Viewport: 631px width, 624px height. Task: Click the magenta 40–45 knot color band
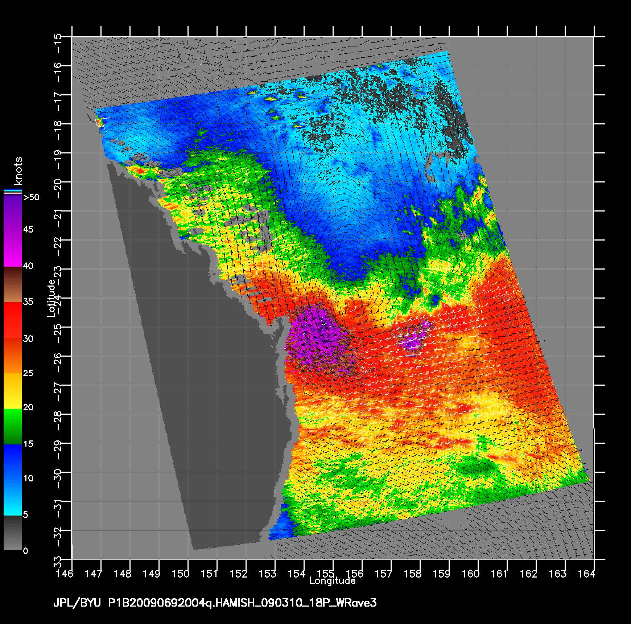pos(13,249)
